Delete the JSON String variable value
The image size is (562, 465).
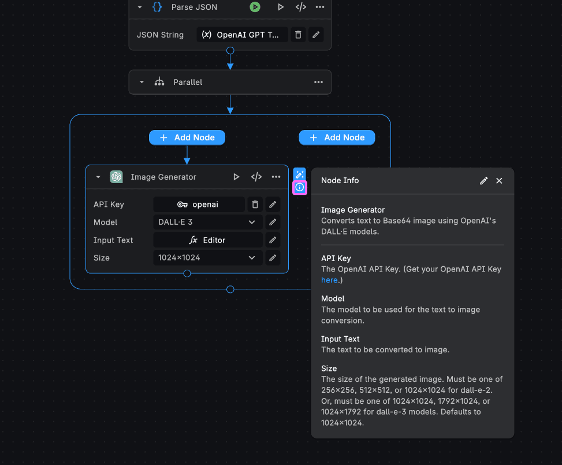(x=298, y=35)
